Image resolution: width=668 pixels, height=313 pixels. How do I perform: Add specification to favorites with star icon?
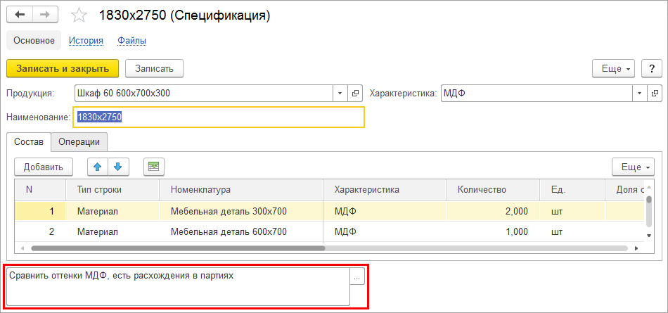click(79, 15)
